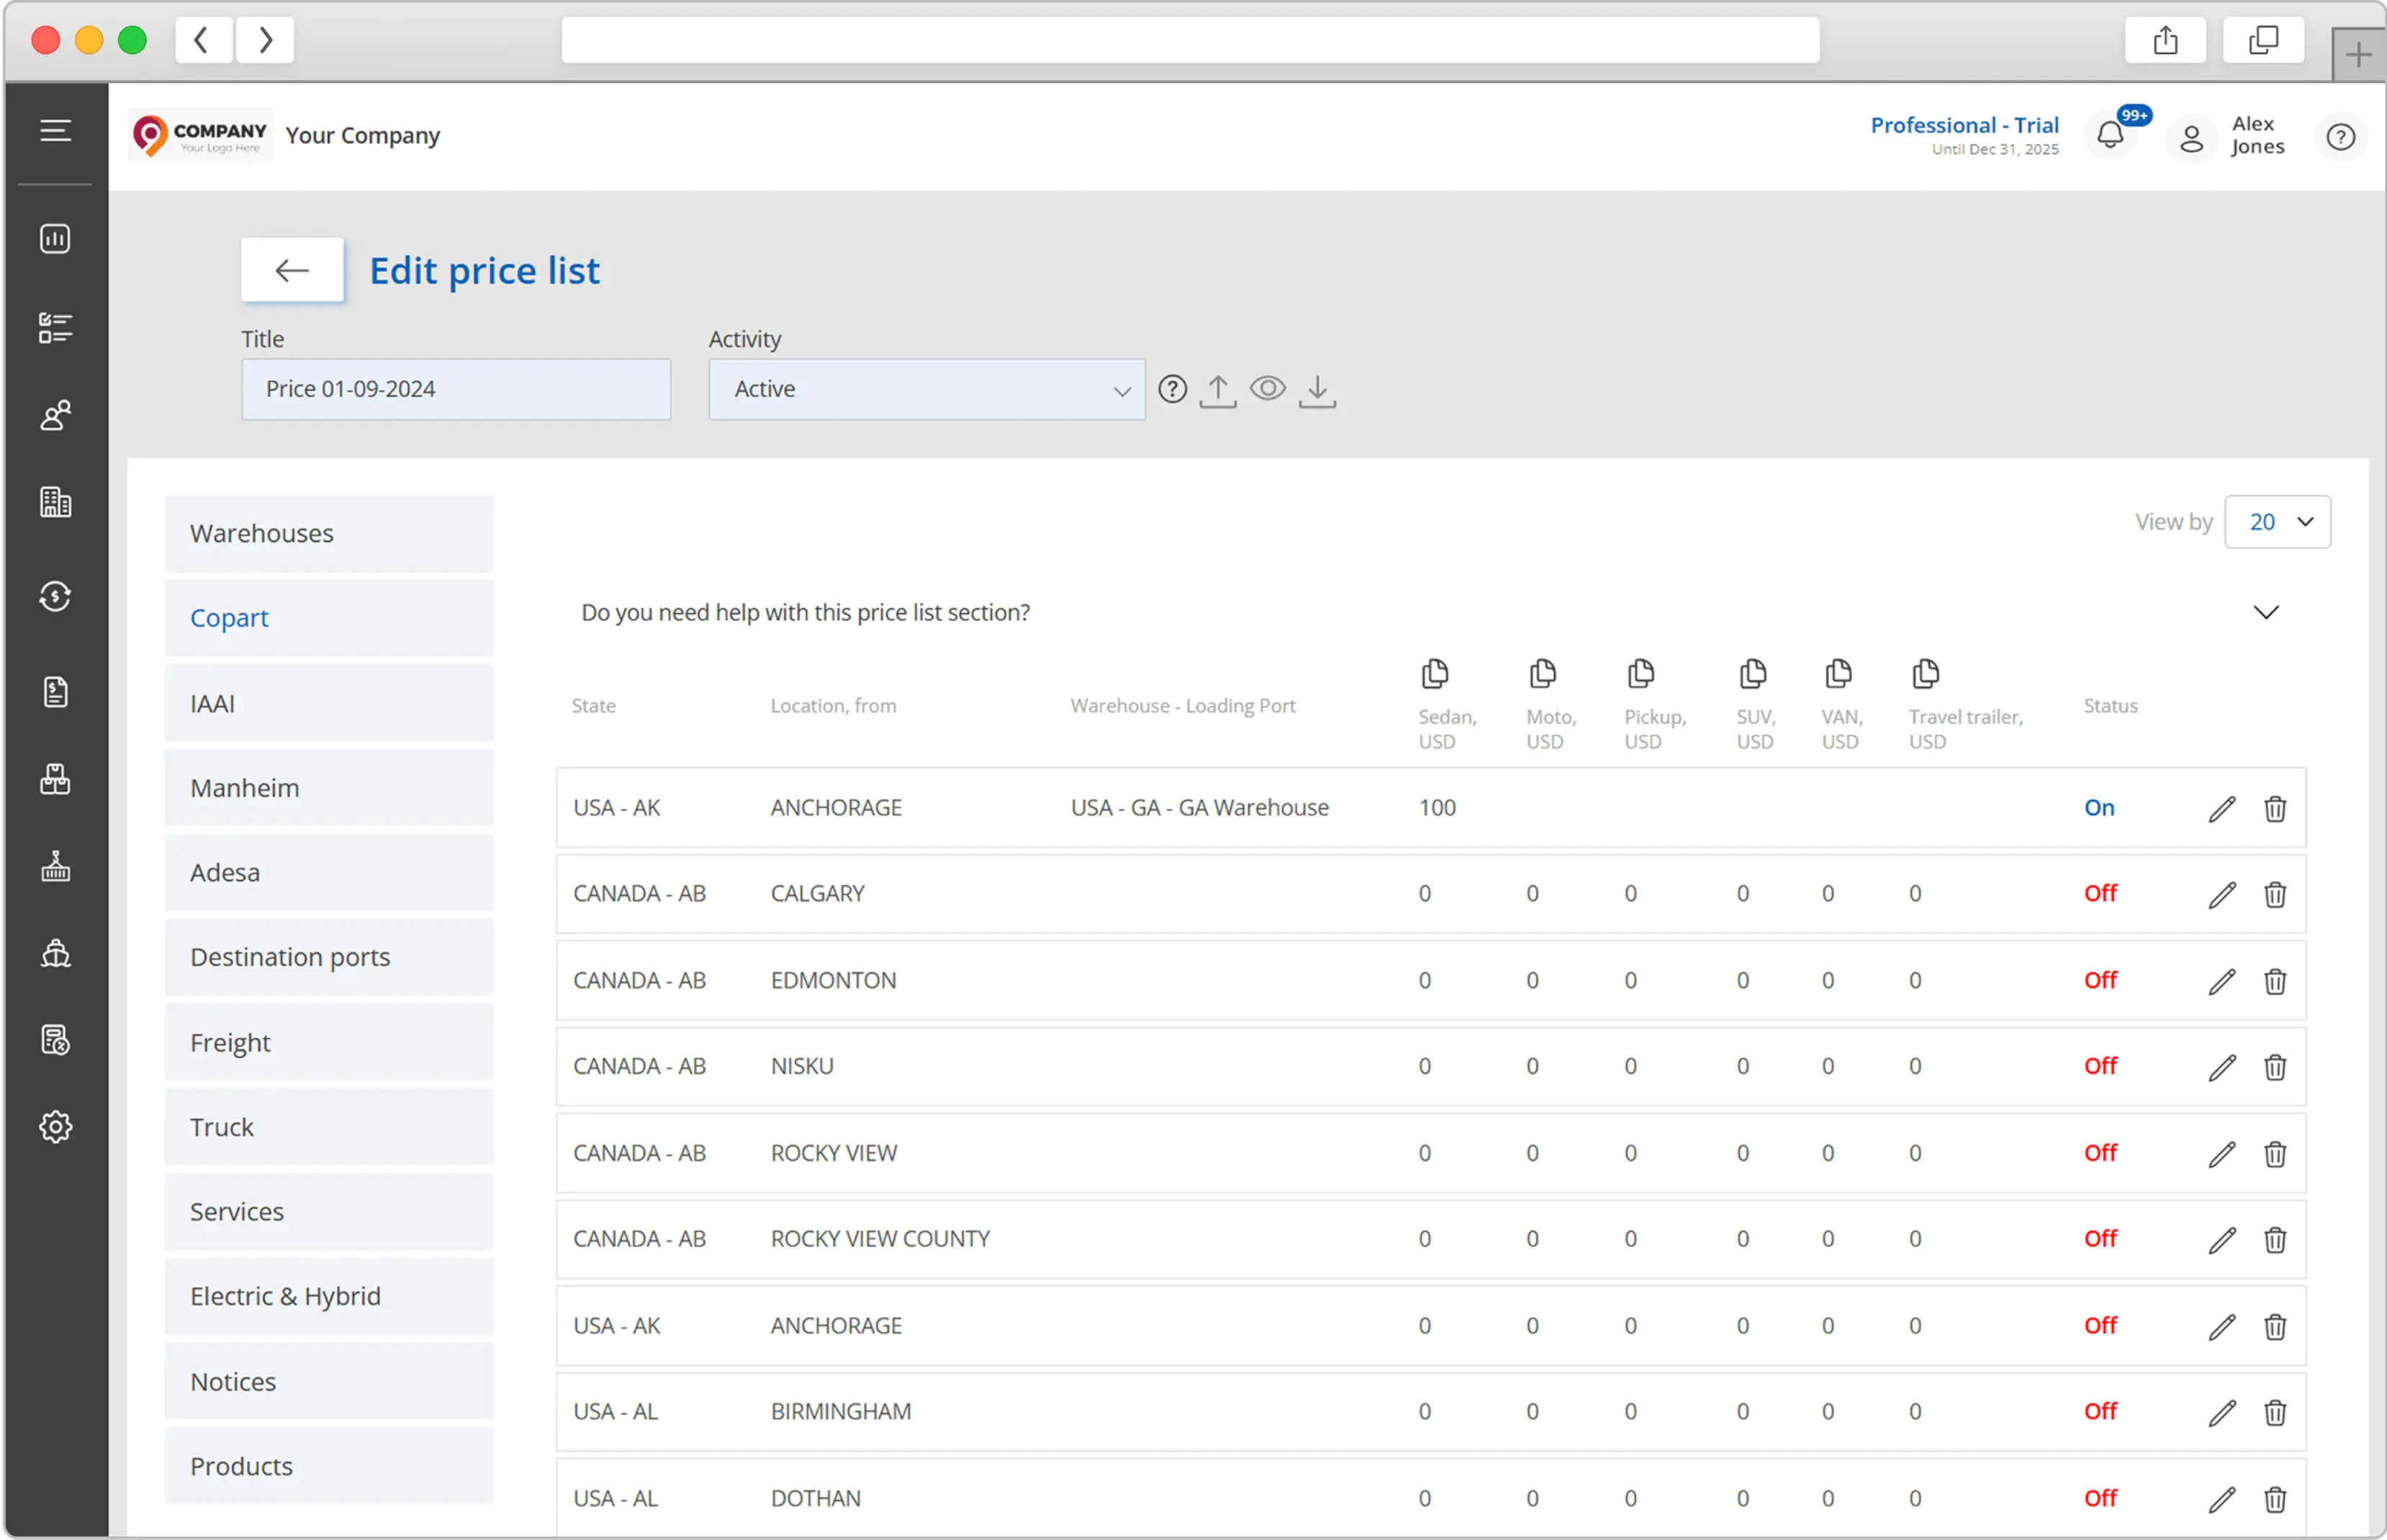Copy values using the VAN column icon

click(x=1837, y=674)
